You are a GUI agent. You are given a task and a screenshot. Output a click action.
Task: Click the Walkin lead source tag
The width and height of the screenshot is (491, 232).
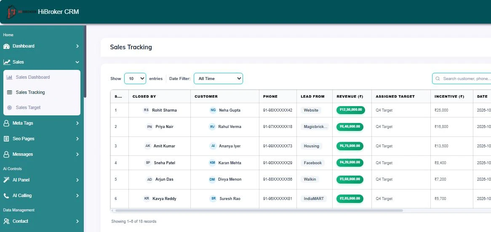(310, 179)
